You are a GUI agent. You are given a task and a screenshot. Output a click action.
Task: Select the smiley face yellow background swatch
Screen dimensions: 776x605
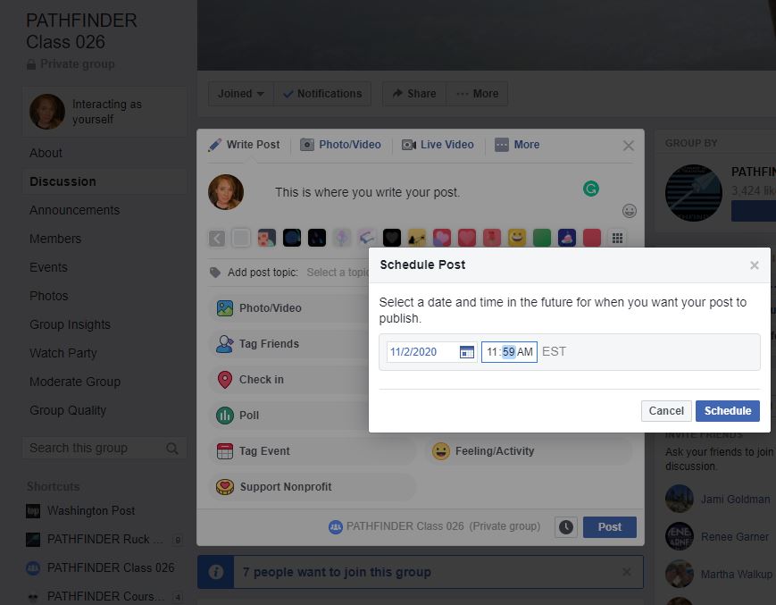[517, 238]
